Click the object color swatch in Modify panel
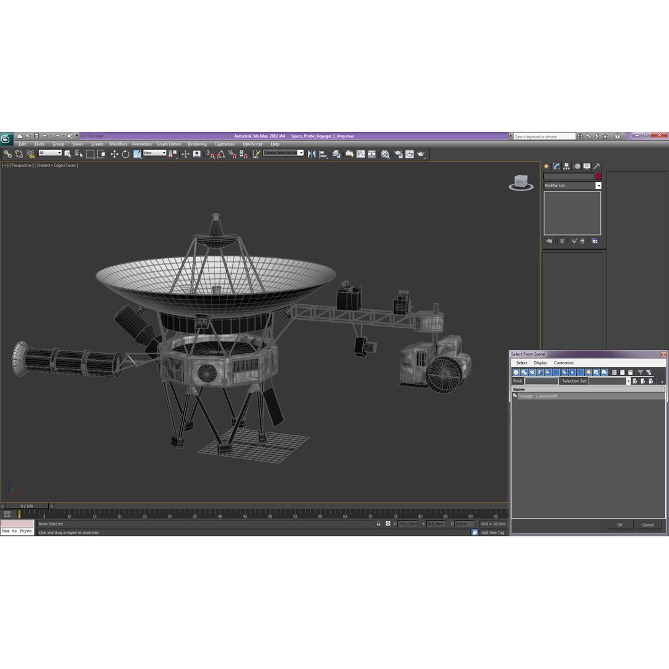 point(598,176)
